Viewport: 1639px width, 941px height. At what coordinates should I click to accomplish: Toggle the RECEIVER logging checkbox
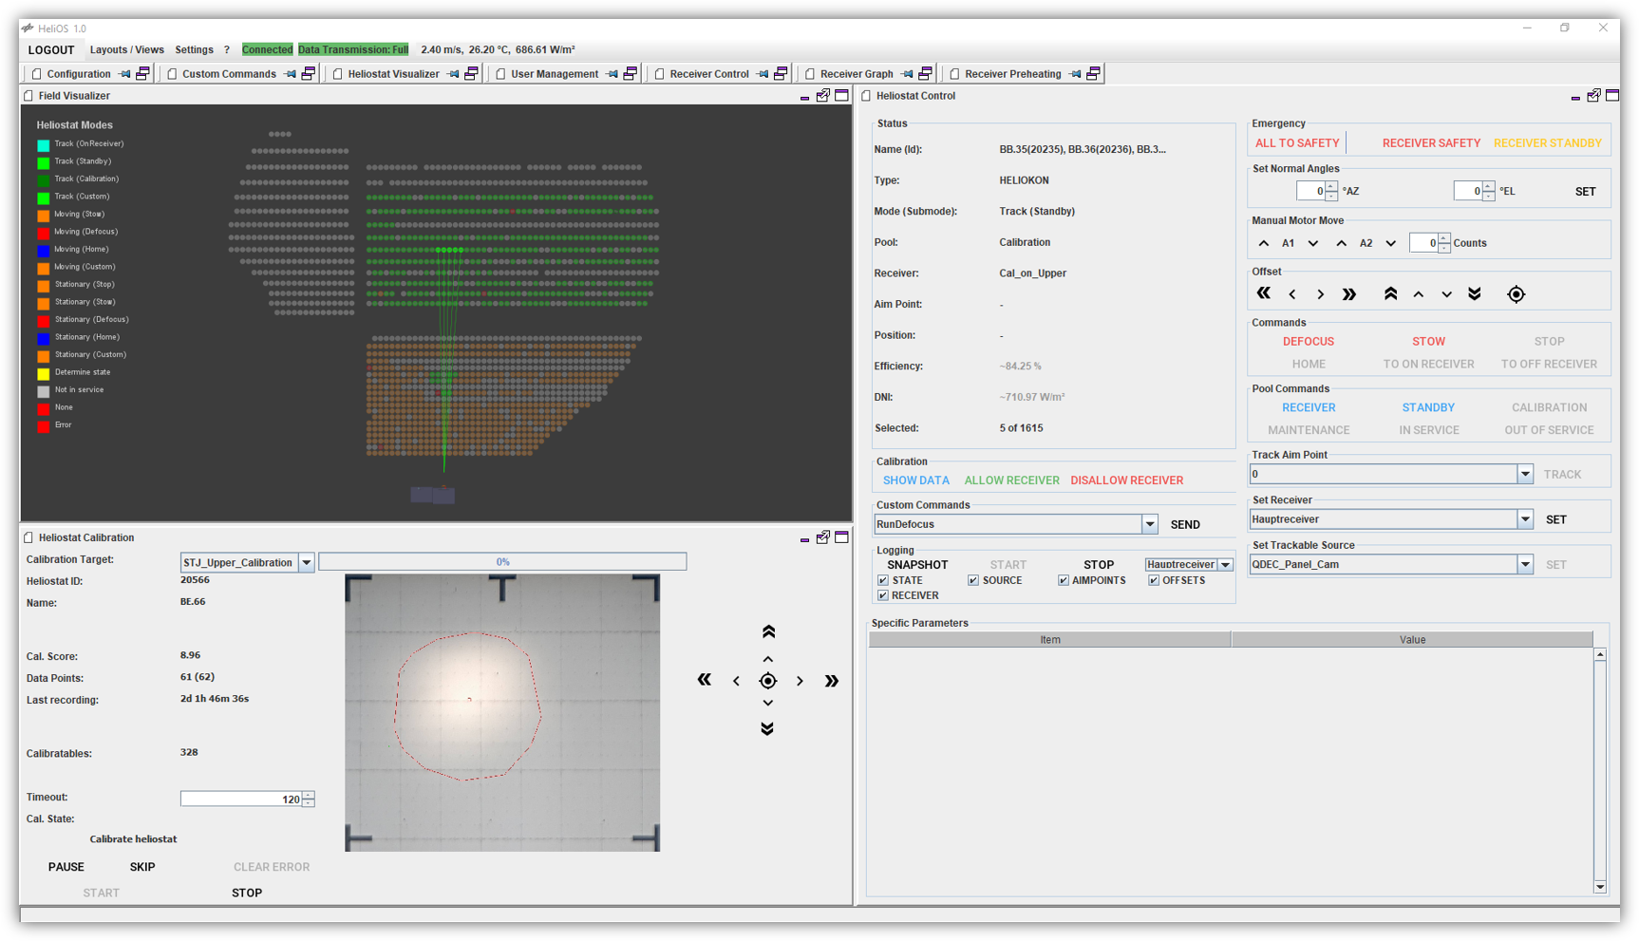click(883, 595)
